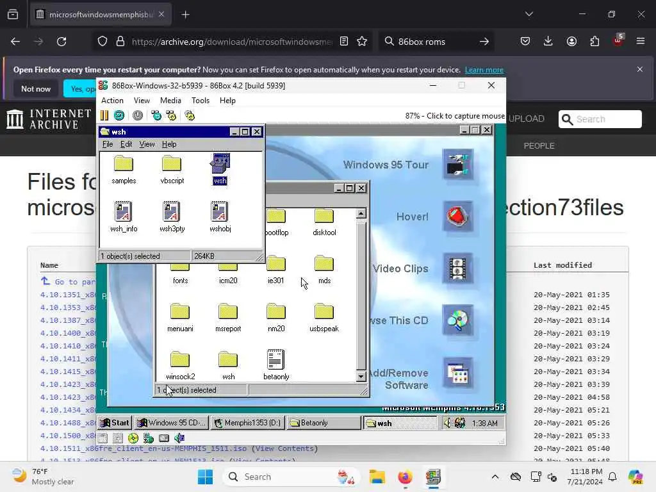The image size is (656, 492).
Task: Dismiss the Firefox notification bar
Action: [640, 69]
